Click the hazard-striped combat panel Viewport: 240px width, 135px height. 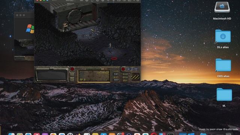click(135, 77)
